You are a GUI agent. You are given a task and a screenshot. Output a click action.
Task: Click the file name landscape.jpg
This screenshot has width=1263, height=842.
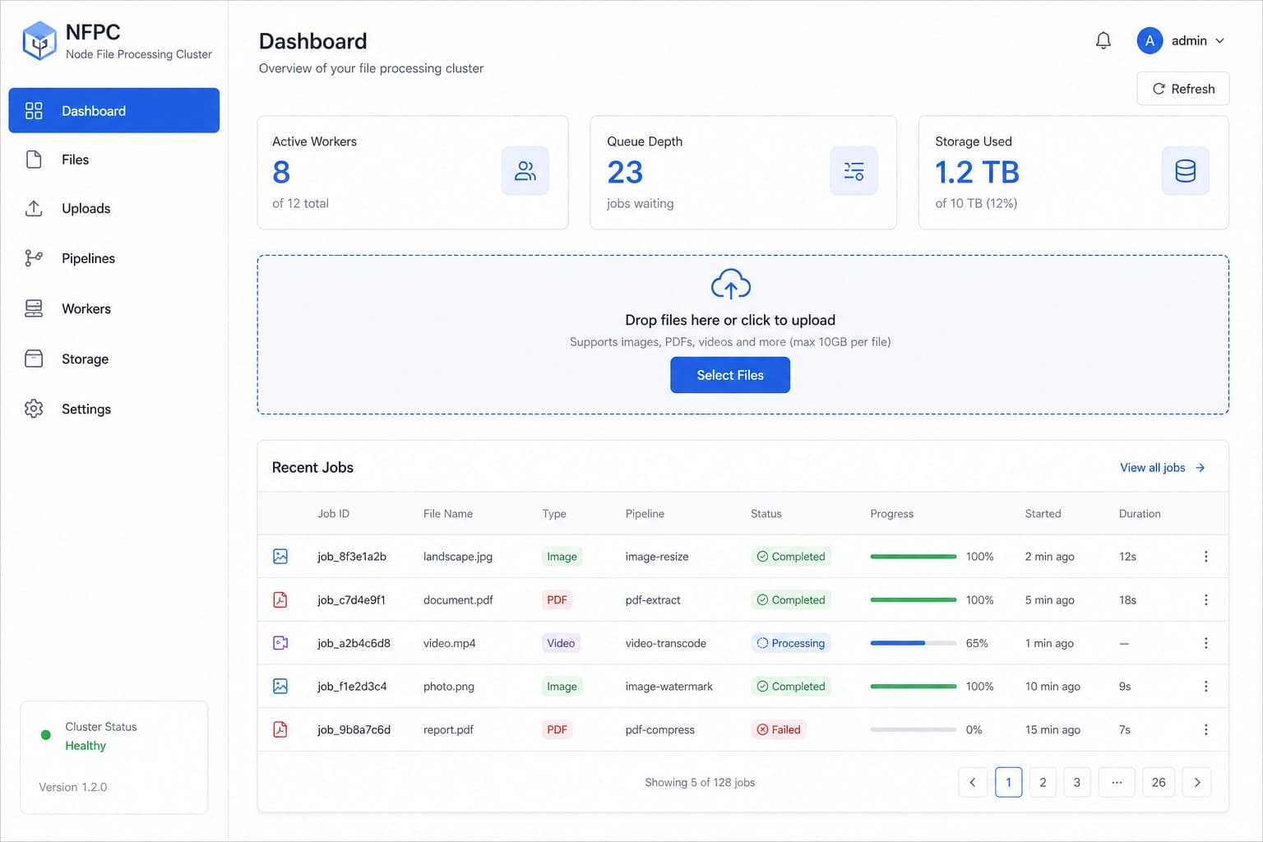[458, 557]
